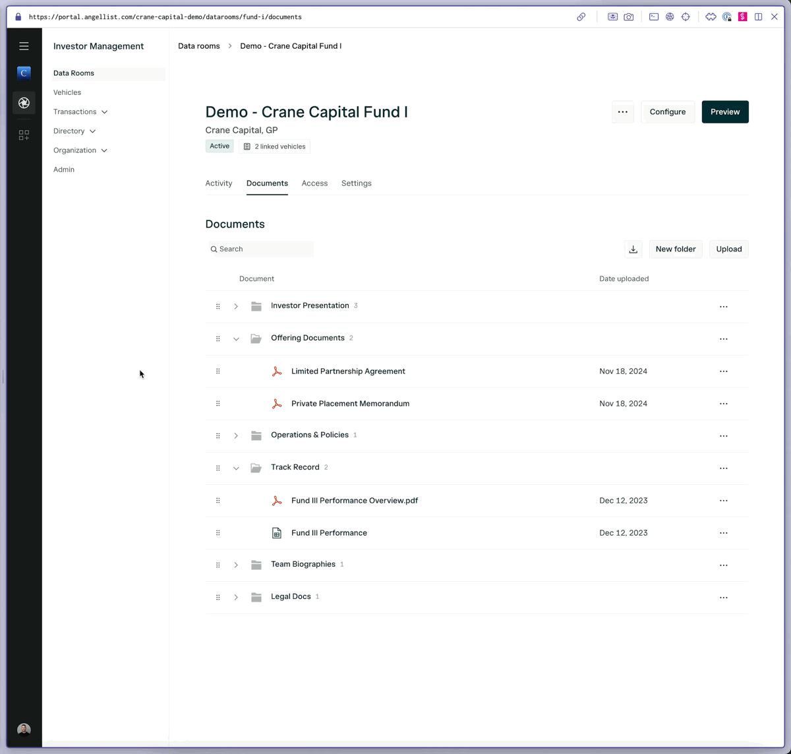791x754 pixels.
Task: Click the Team Biographies folder name
Action: click(x=303, y=564)
